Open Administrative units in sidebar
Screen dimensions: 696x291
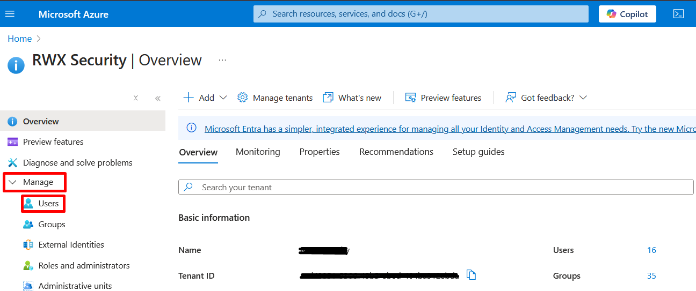tap(75, 286)
